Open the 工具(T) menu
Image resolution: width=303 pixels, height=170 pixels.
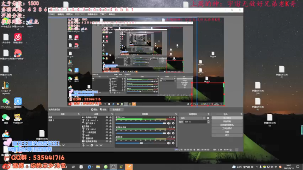pos(103,14)
